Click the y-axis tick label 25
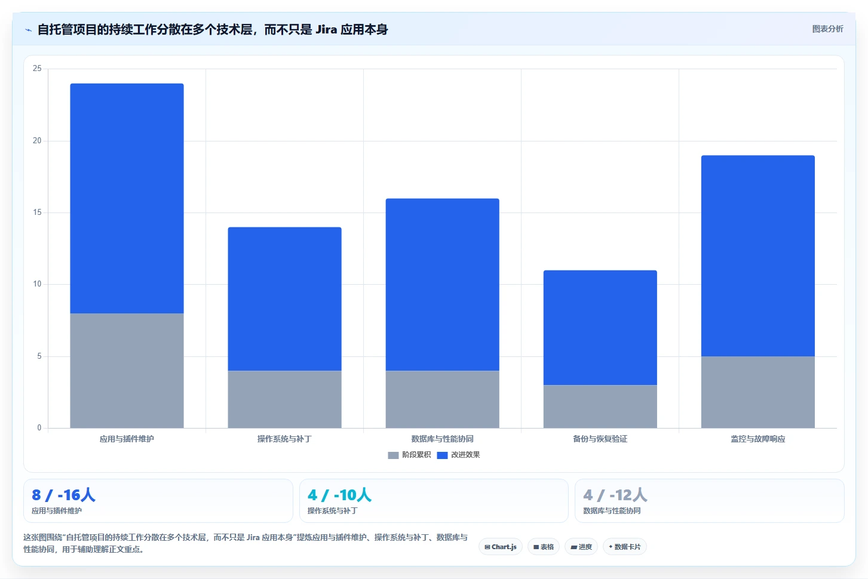Screen dimensions: 868x579 click(37, 69)
